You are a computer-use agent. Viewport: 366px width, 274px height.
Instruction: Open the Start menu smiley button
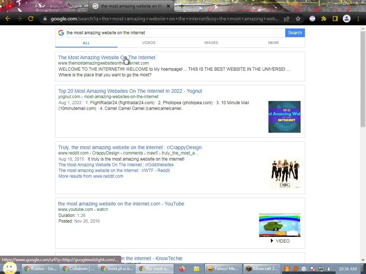pos(10,268)
